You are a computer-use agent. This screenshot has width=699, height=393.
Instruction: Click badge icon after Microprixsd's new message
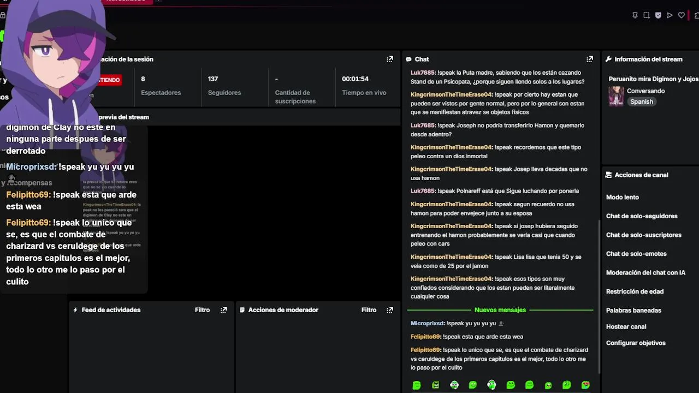click(x=501, y=324)
